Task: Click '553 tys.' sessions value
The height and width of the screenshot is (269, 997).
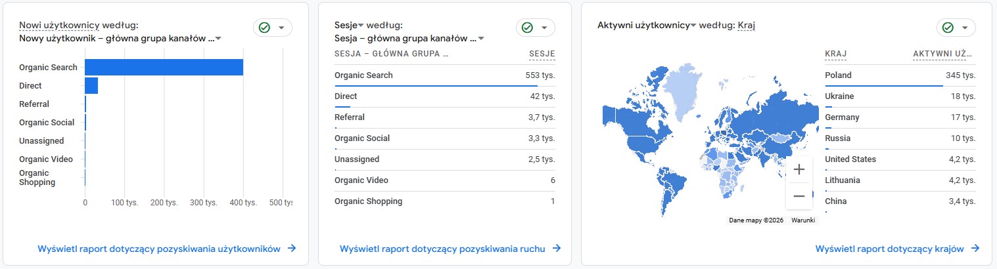Action: 540,75
